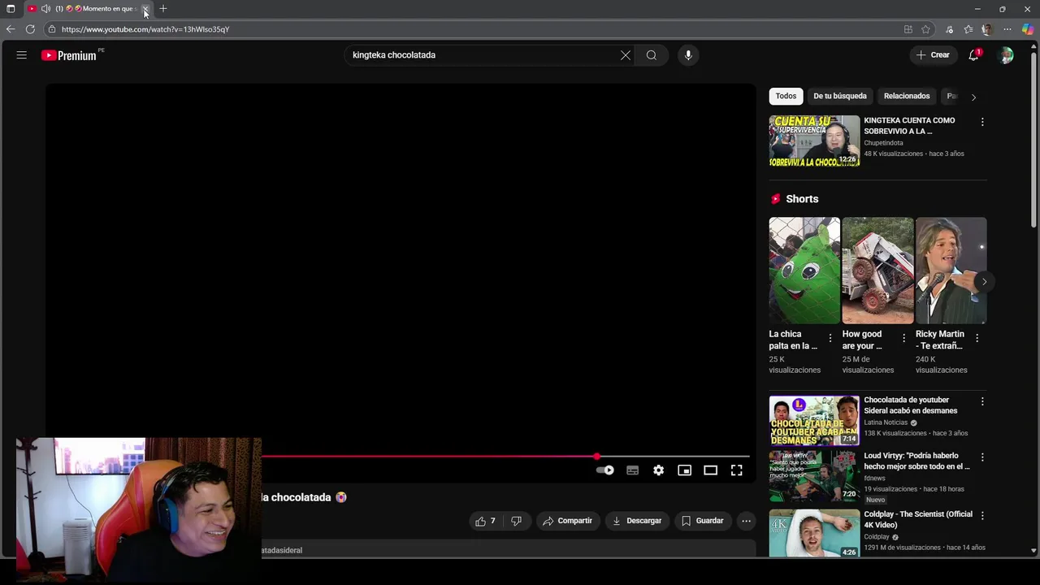Open Edge favorites list icon
Viewport: 1040px width, 585px height.
point(968,29)
